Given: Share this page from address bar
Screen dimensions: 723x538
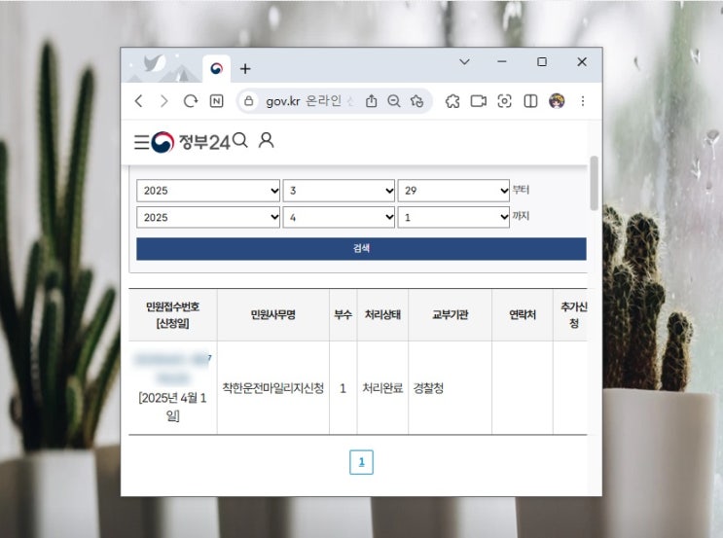Looking at the screenshot, I should 371,101.
